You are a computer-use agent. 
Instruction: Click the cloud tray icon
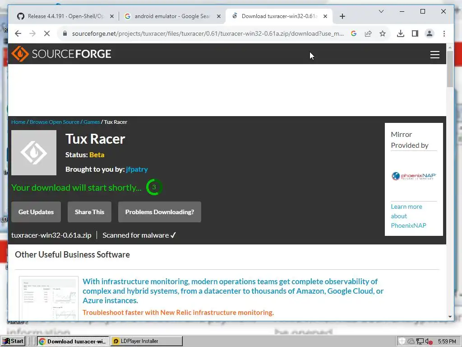click(411, 342)
